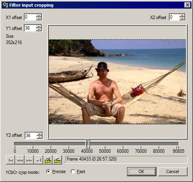Step forward with the fast-forward button
Viewport: 193px width, 182px height.
29,160
